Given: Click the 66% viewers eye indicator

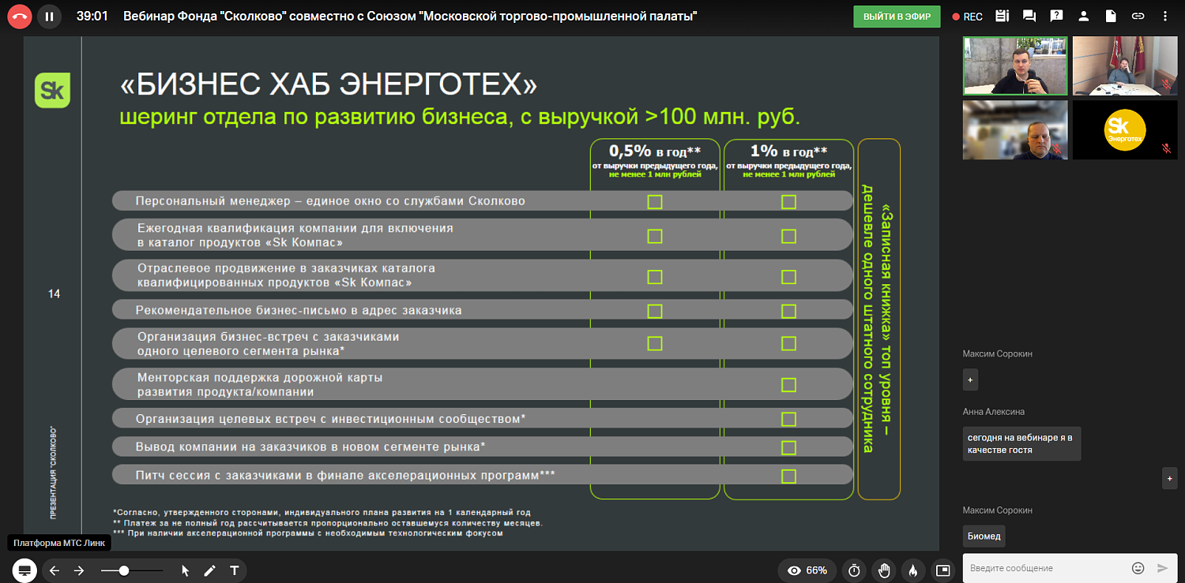Looking at the screenshot, I should [x=807, y=570].
